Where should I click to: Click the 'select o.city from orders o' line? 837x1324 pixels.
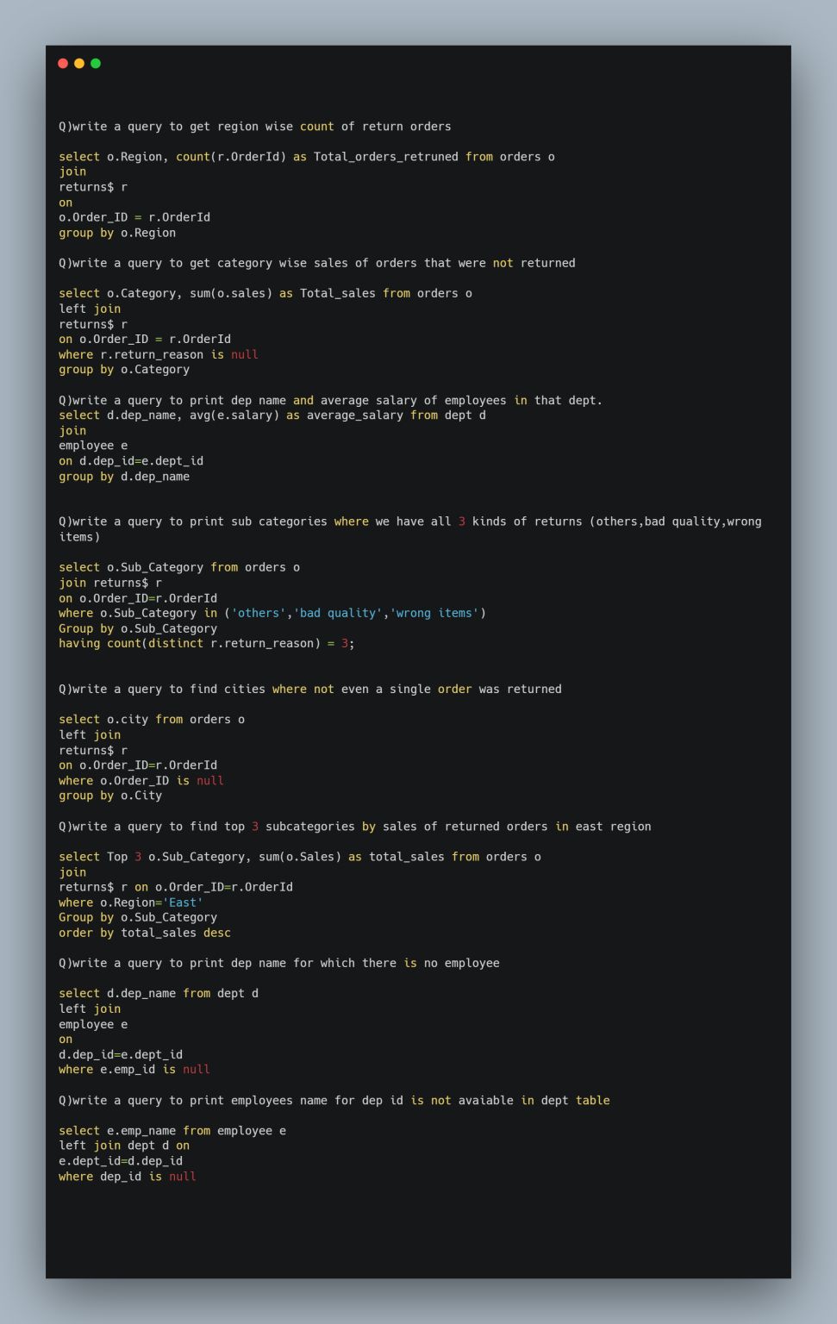tap(152, 720)
